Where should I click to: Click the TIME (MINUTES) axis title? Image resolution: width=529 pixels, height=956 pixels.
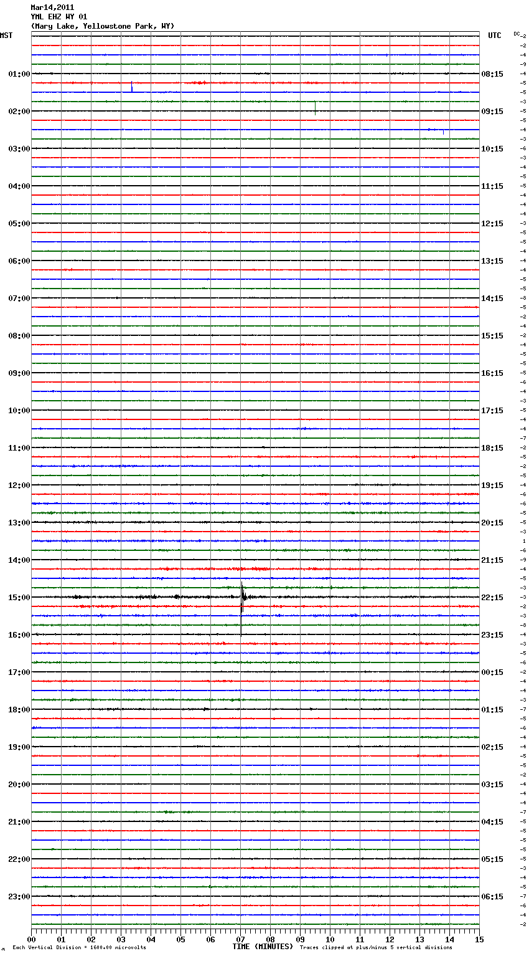pyautogui.click(x=263, y=947)
